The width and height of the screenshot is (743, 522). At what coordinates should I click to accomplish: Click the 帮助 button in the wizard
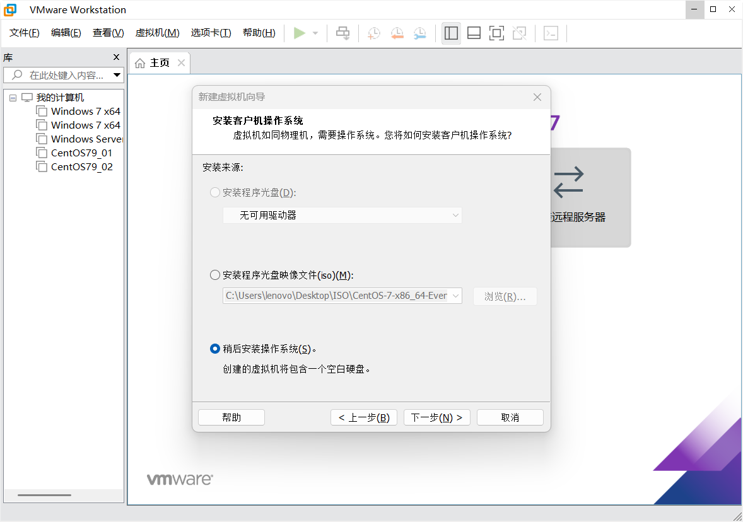click(x=231, y=417)
